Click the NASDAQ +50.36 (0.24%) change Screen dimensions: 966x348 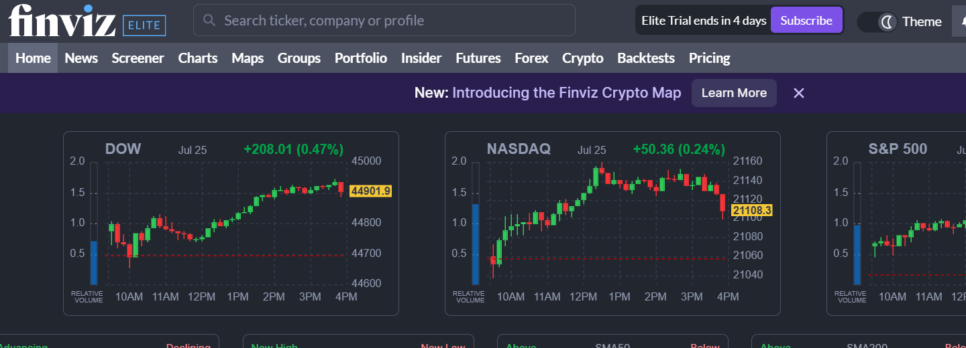click(679, 149)
